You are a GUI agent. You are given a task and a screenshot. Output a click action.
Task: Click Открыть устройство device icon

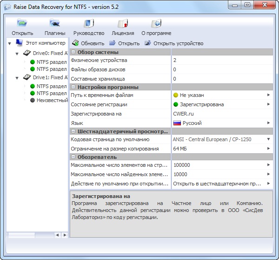(148, 43)
